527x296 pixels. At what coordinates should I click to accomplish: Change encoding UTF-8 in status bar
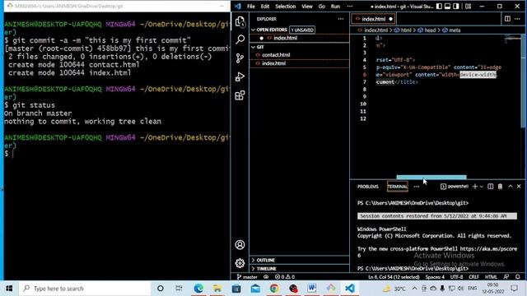[x=456, y=277]
